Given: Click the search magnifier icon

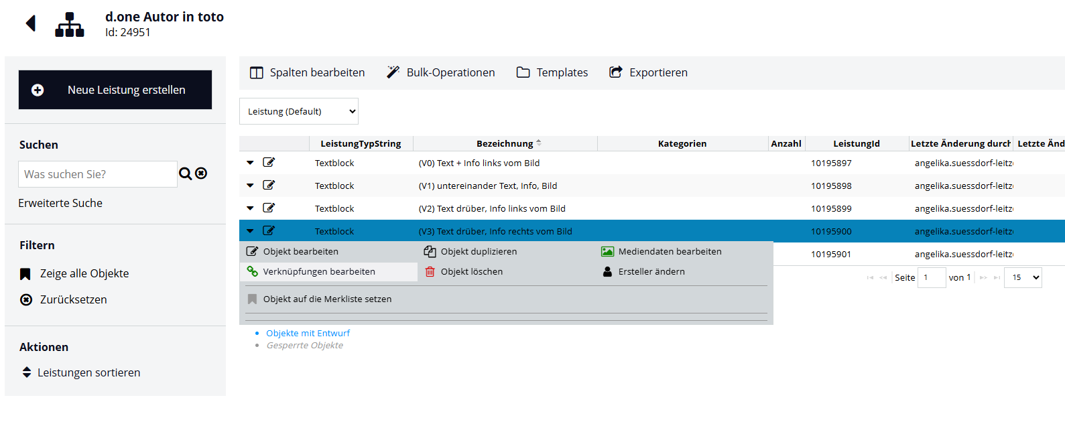Looking at the screenshot, I should click(x=185, y=174).
